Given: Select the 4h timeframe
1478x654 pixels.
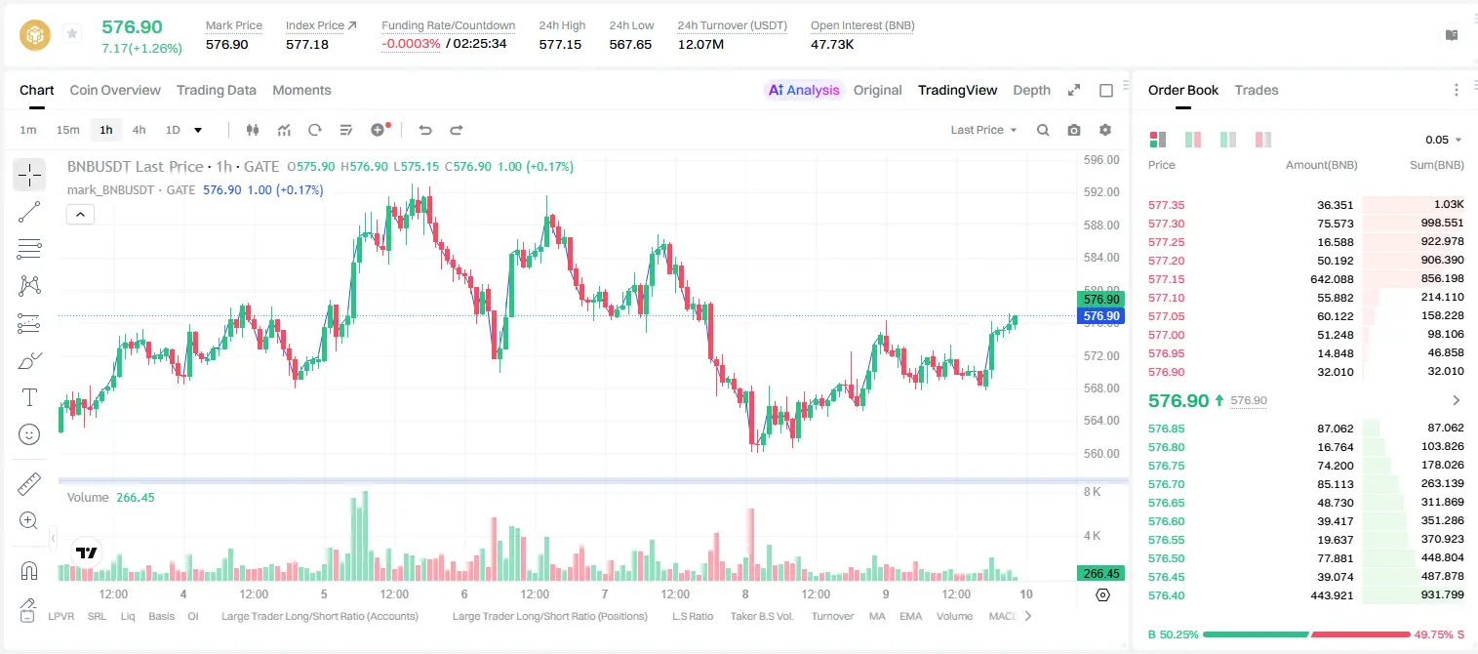Looking at the screenshot, I should 139,130.
